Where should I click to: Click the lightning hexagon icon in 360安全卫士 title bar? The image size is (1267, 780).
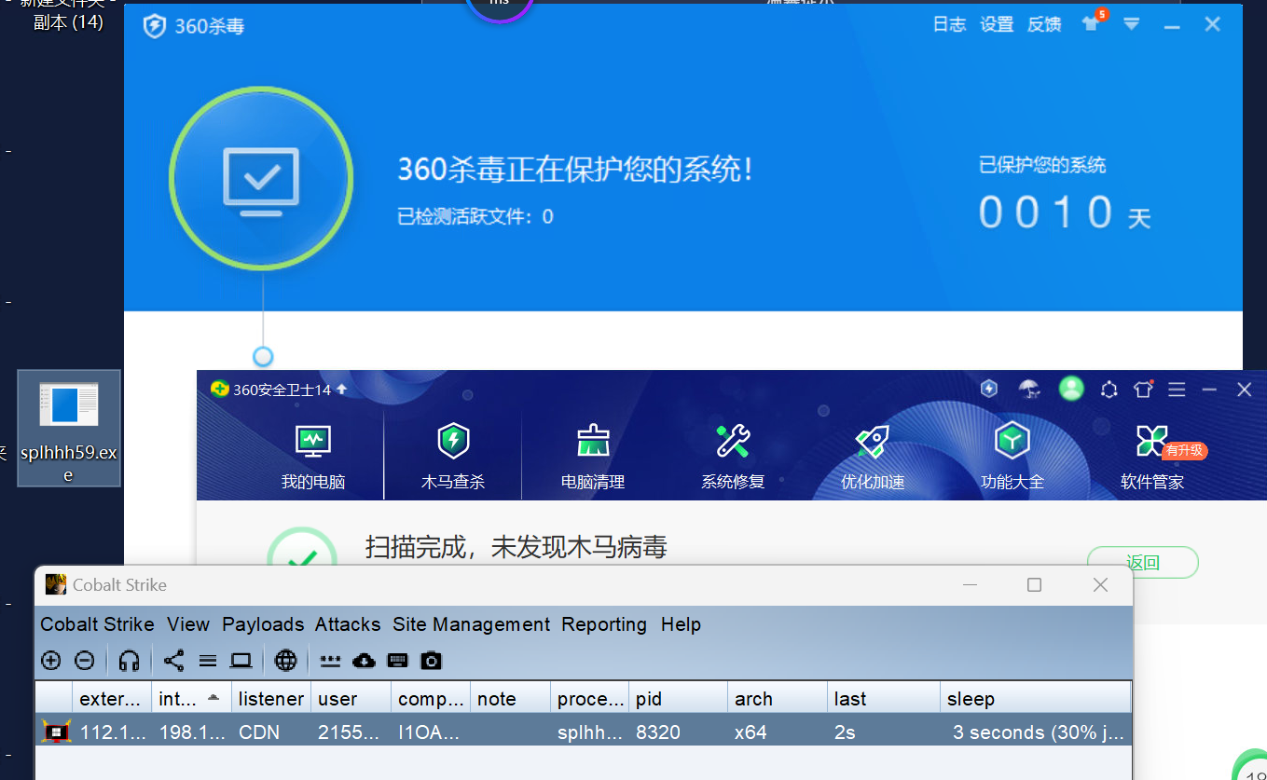tap(990, 389)
